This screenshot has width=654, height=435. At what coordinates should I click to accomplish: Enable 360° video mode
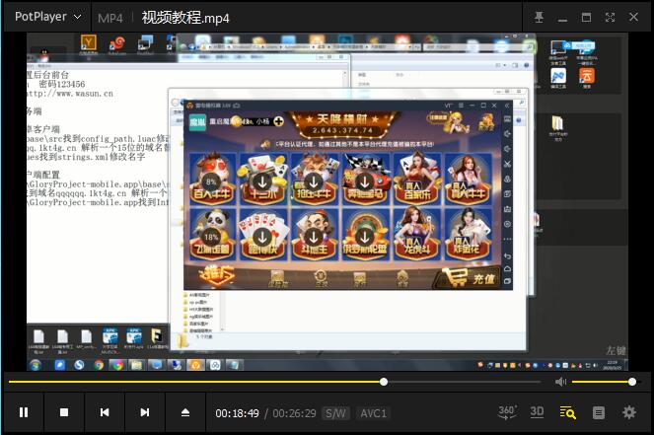(x=507, y=412)
